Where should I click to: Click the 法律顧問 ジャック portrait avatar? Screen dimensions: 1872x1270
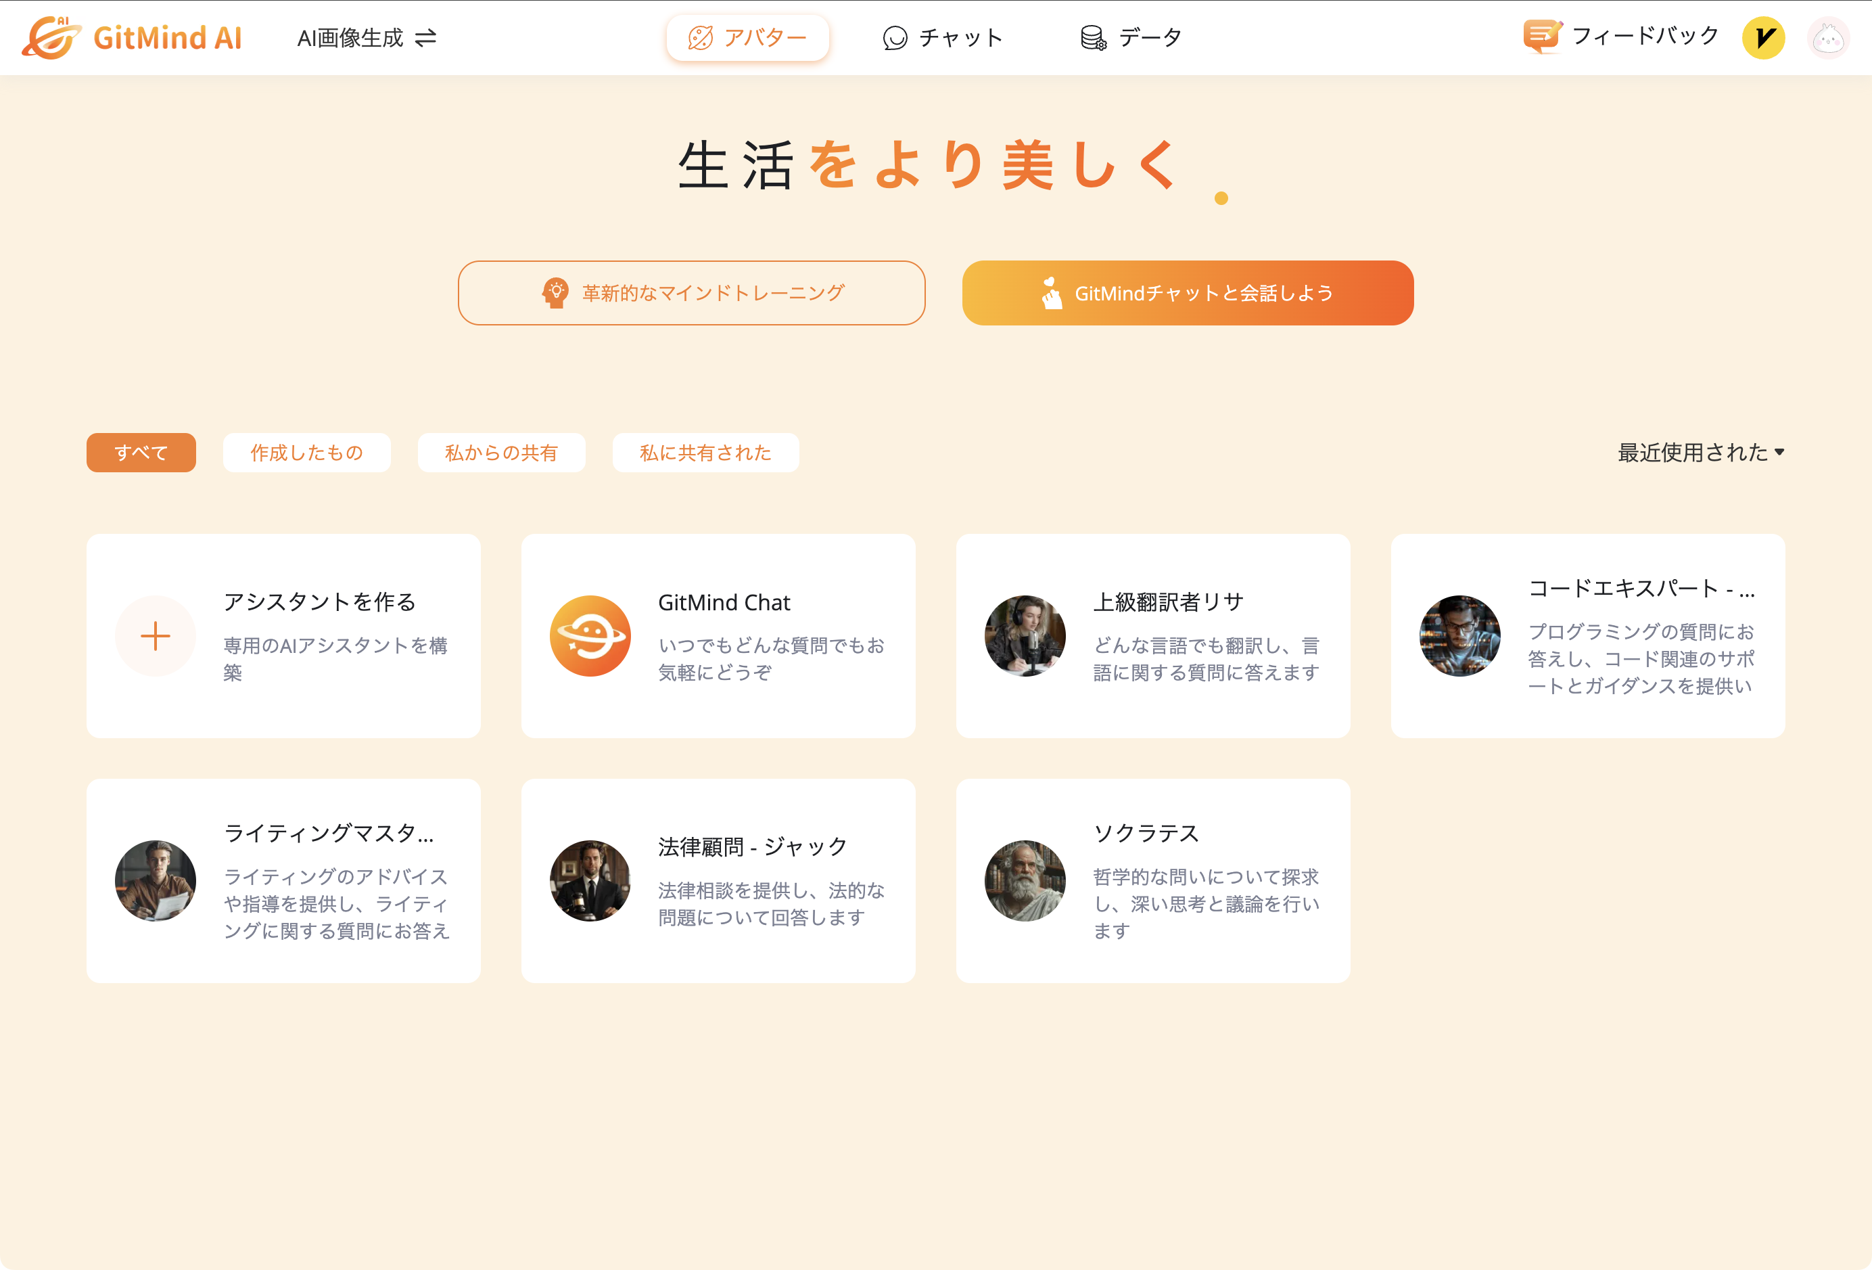(590, 881)
